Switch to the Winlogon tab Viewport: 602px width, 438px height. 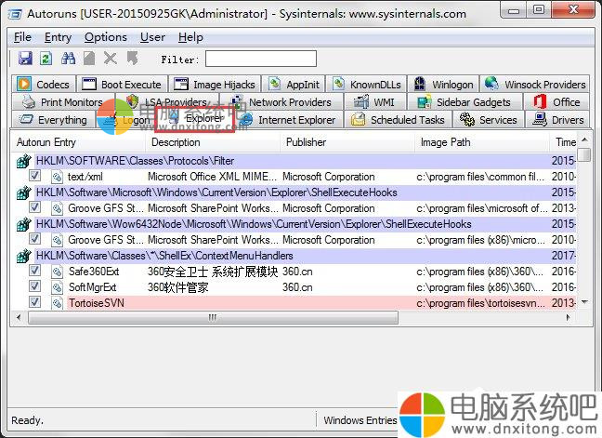tap(443, 84)
